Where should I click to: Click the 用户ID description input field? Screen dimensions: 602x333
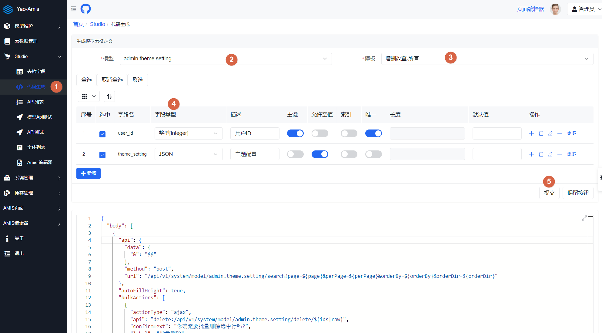[255, 133]
